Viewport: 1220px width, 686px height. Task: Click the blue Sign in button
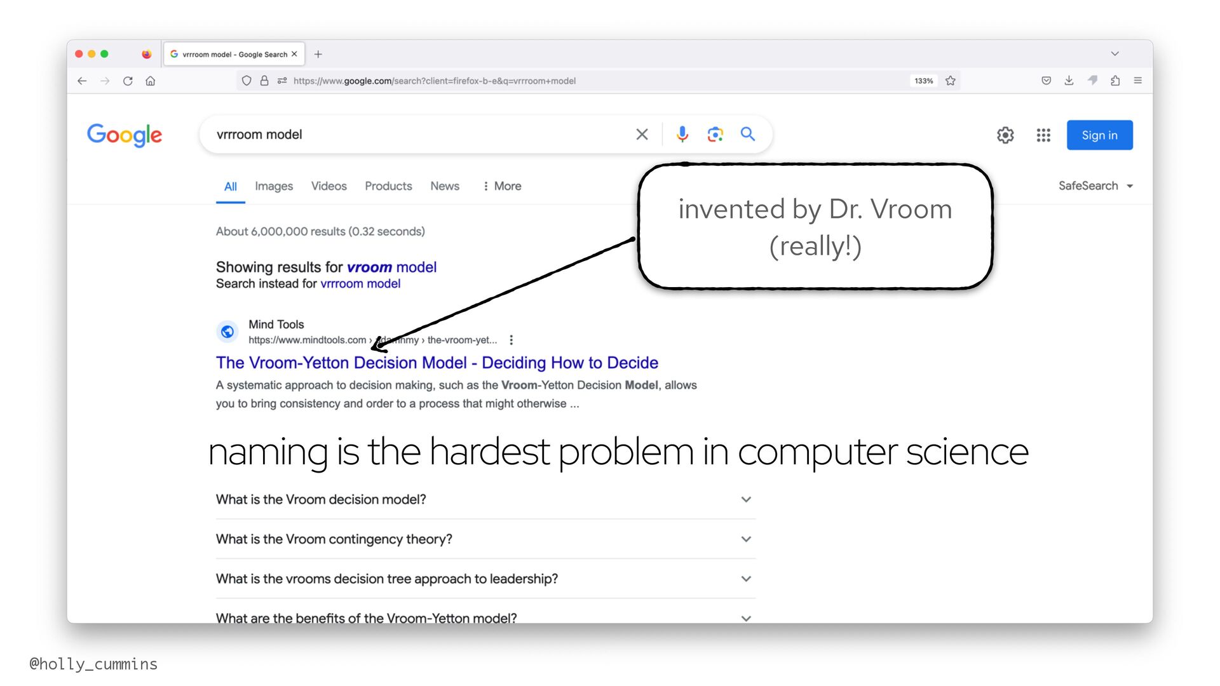pyautogui.click(x=1099, y=135)
